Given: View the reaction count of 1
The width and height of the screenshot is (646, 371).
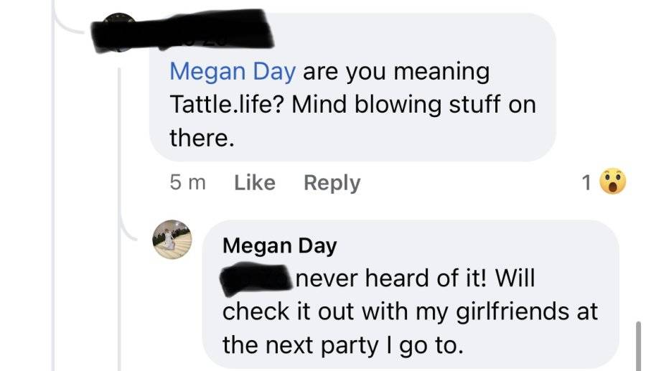Looking at the screenshot, I should click(586, 182).
